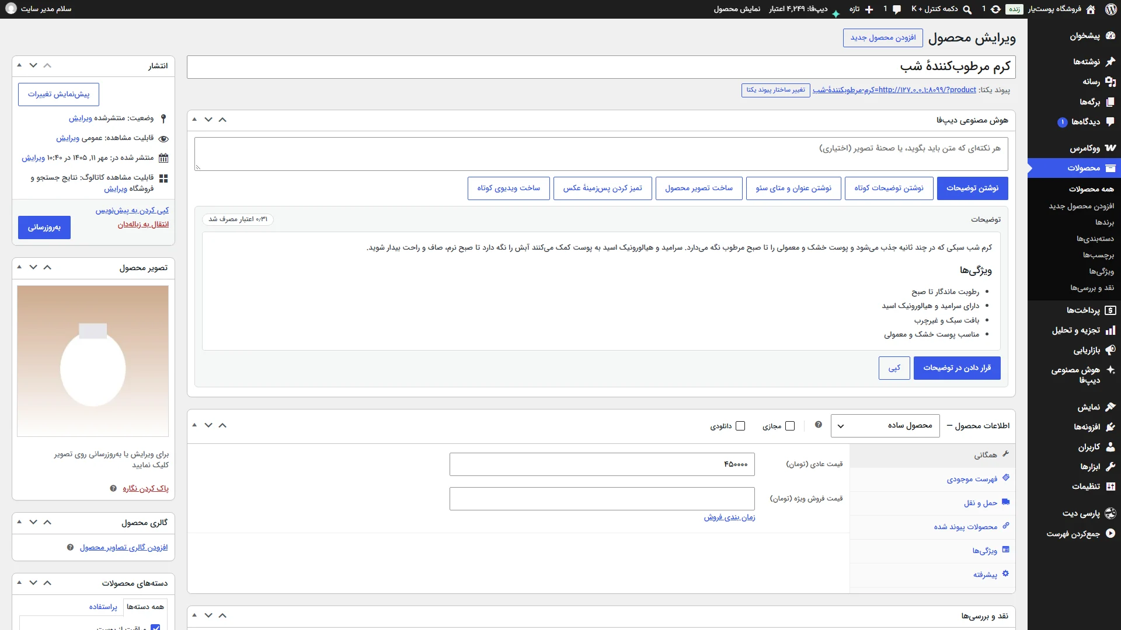Click Write description (نوشتن توضیحات) button
This screenshot has width=1121, height=630.
(972, 188)
